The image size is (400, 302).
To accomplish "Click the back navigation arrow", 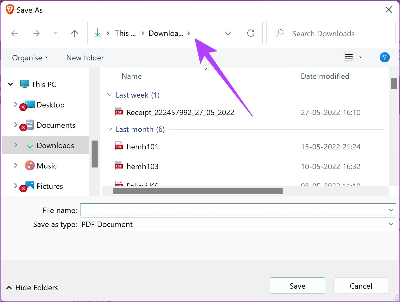I will coord(14,33).
